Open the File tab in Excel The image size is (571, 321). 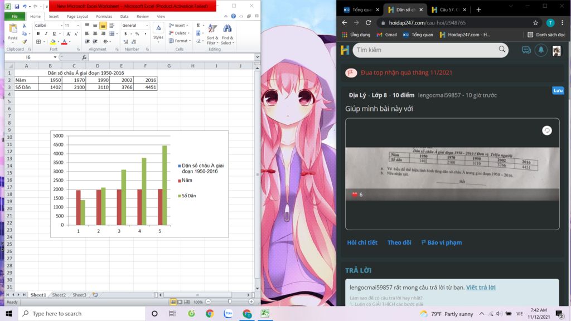tap(14, 16)
